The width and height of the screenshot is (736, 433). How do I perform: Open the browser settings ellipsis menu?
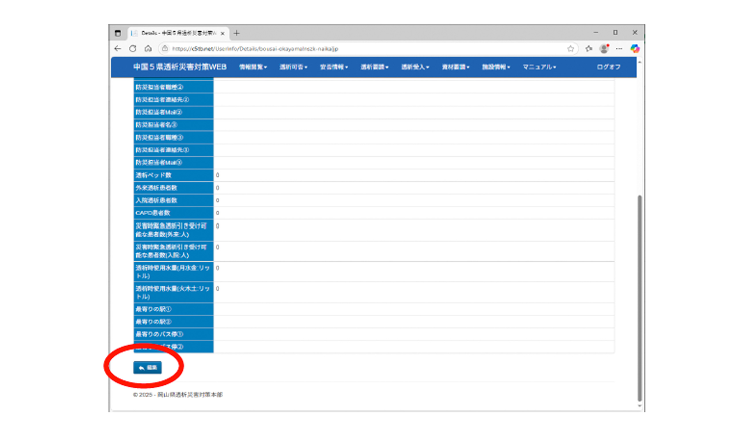click(x=619, y=49)
